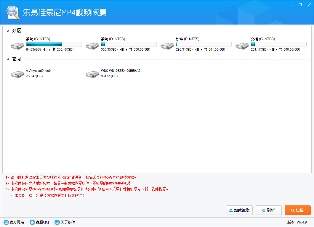Click the 分区 section heading
This screenshot has width=314, height=227.
17,30
